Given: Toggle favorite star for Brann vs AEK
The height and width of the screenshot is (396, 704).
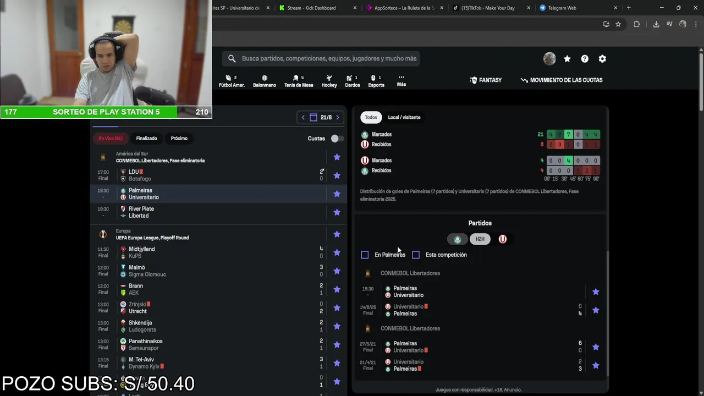Looking at the screenshot, I should click(337, 289).
